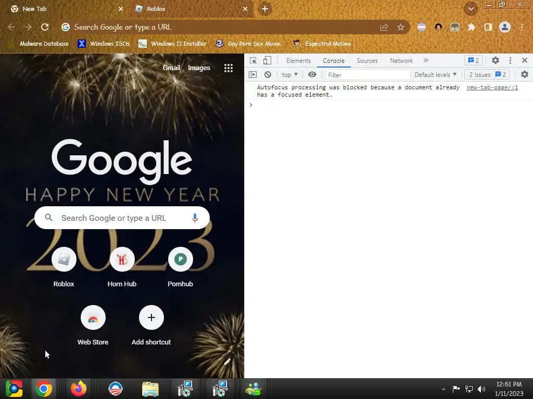Click the Action Center flag tray icon
The image size is (533, 399).
click(456, 389)
